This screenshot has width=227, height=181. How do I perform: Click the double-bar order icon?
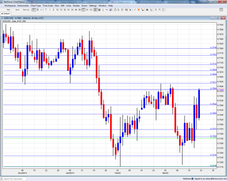coord(126,10)
